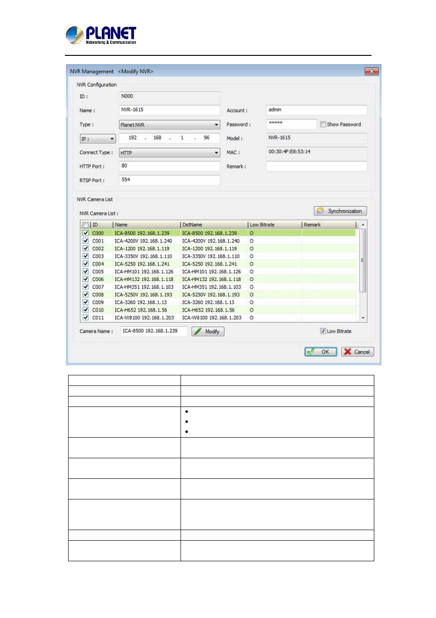Click the Low Bitrate column header
Image resolution: width=436 pixels, height=618 pixels.
pos(275,225)
